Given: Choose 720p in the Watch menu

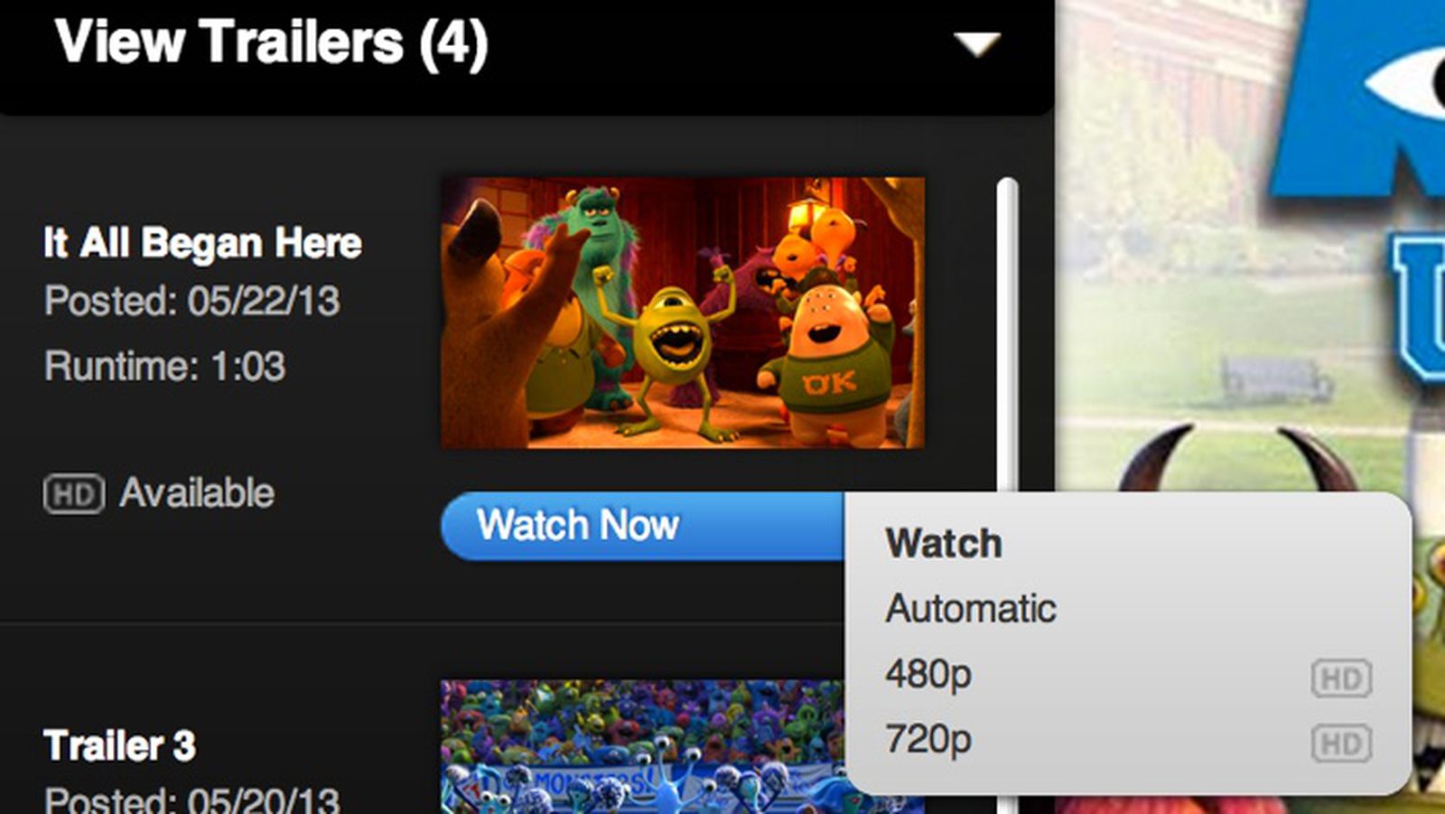Looking at the screenshot, I should [928, 739].
